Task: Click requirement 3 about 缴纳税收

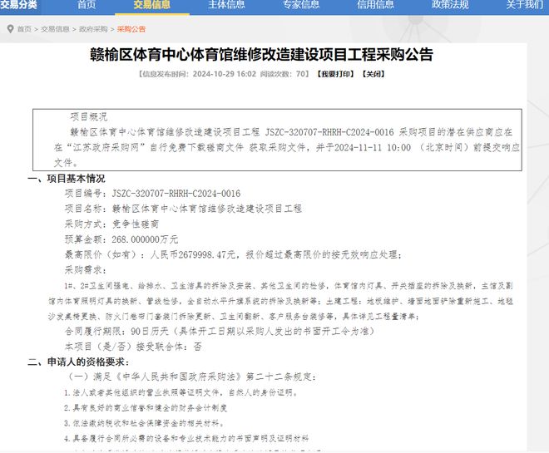Action: coord(144,424)
